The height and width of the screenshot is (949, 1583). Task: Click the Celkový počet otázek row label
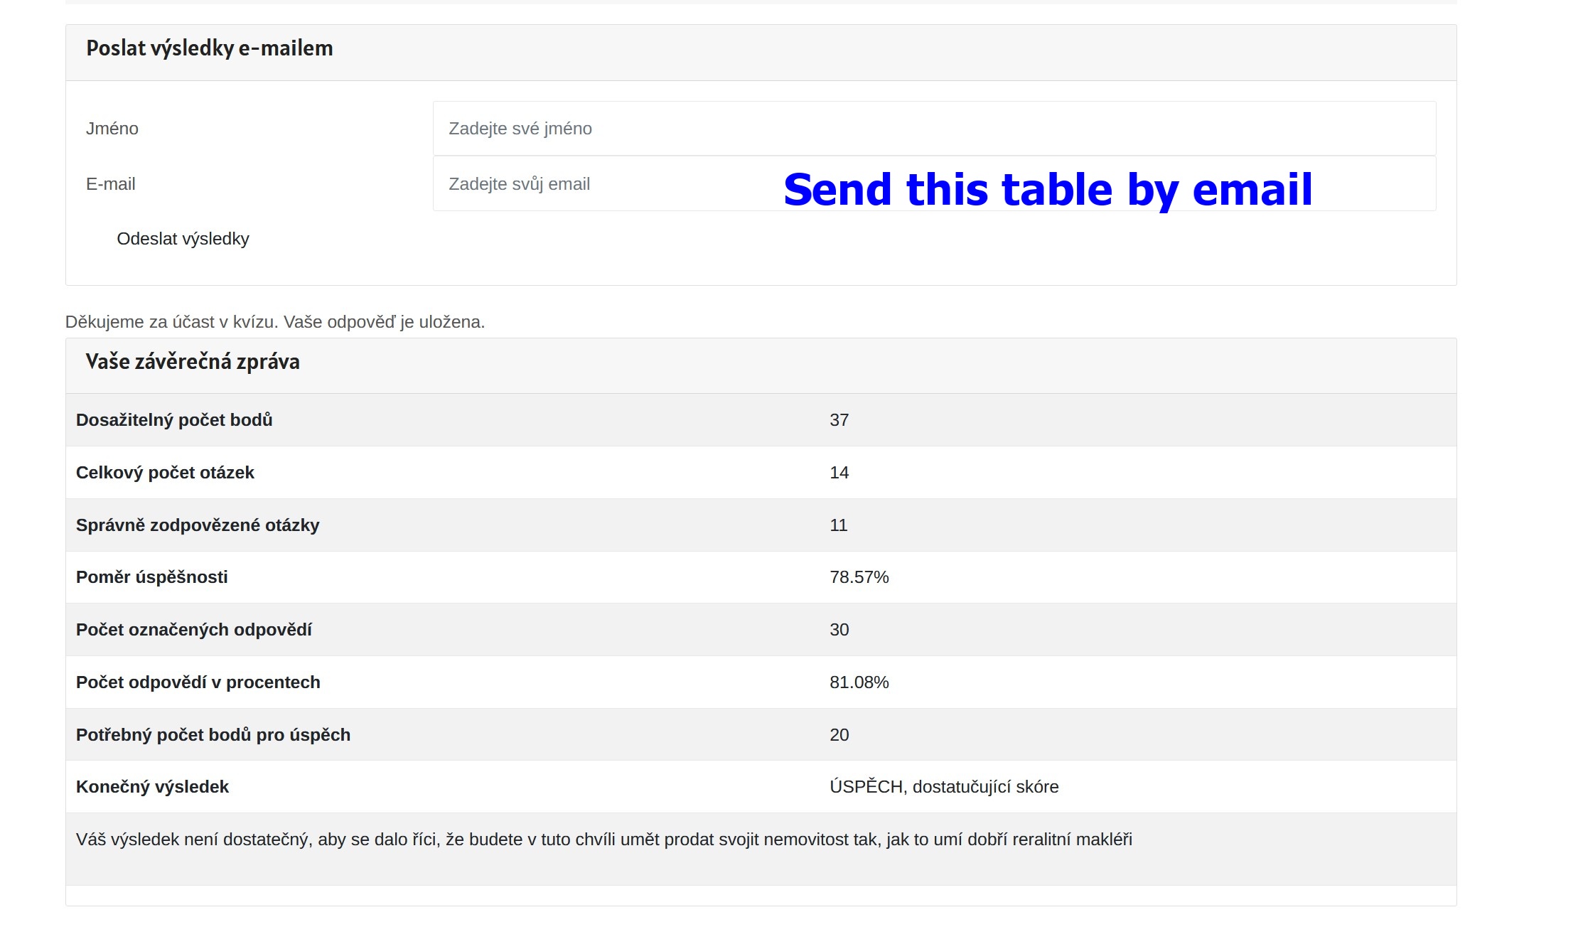(165, 473)
